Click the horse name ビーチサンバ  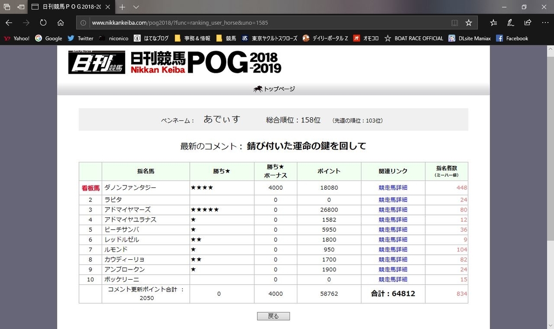click(122, 229)
